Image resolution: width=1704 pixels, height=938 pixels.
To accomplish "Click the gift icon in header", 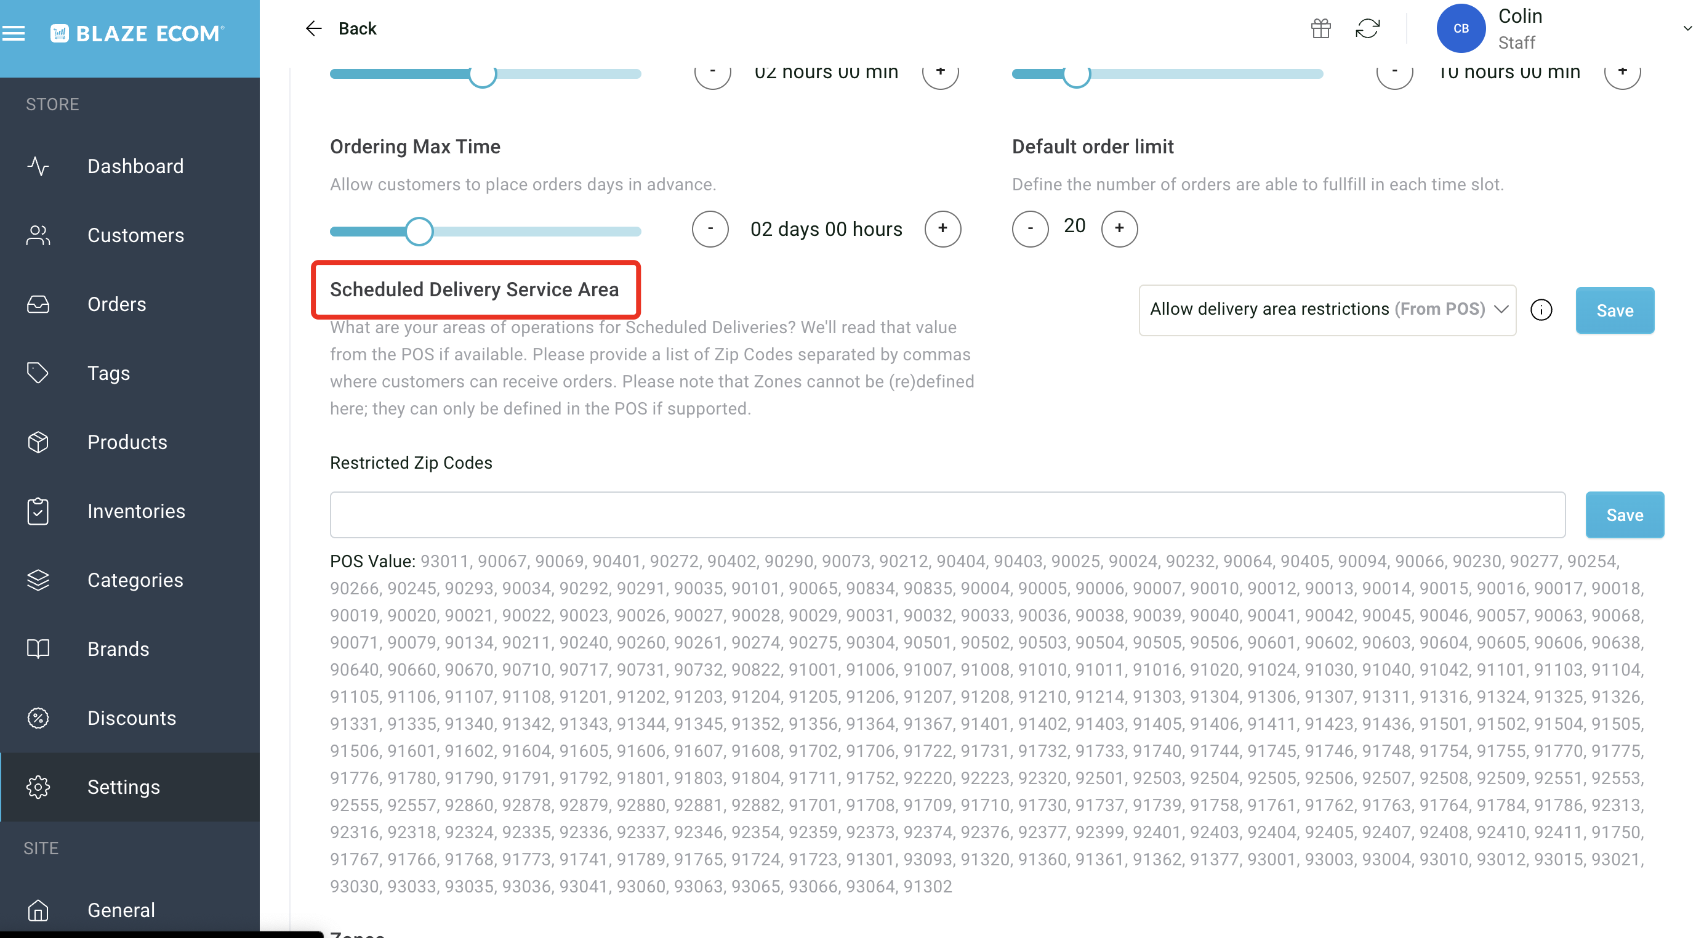I will (x=1320, y=28).
